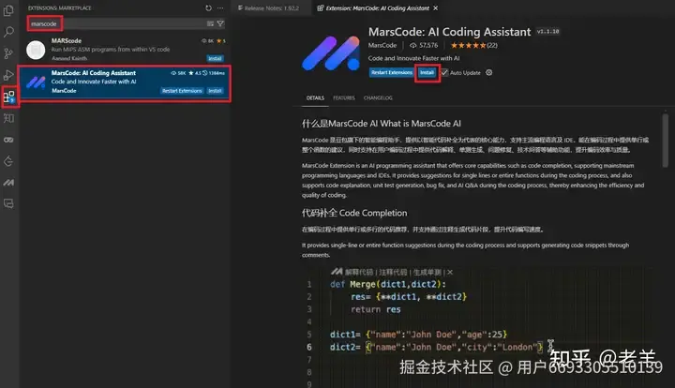
Task: Click the G-shaped icon in activity bar
Action: pos(8,161)
